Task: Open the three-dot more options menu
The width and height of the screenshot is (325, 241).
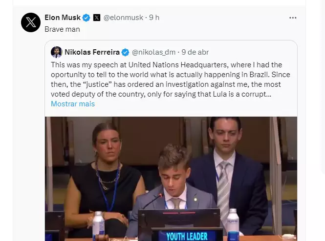Action: pyautogui.click(x=293, y=18)
